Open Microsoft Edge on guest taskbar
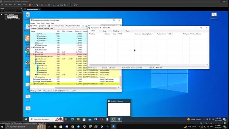The height and width of the screenshot is (129, 229). point(72,119)
